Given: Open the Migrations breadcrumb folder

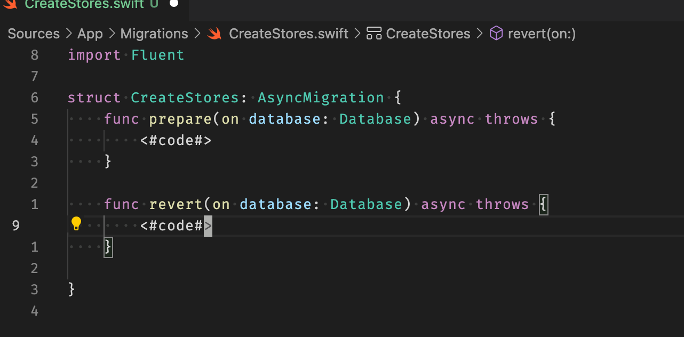Looking at the screenshot, I should coord(154,34).
